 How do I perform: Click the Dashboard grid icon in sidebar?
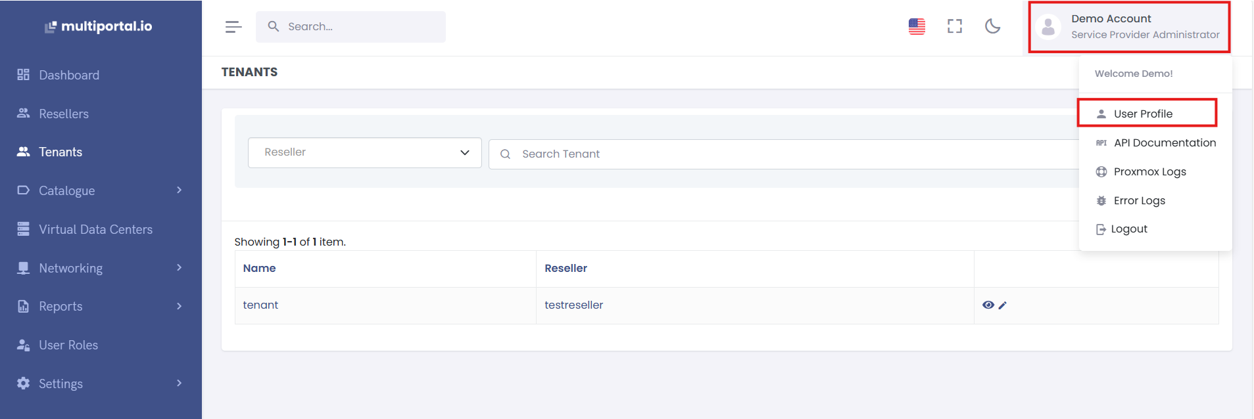click(x=23, y=75)
